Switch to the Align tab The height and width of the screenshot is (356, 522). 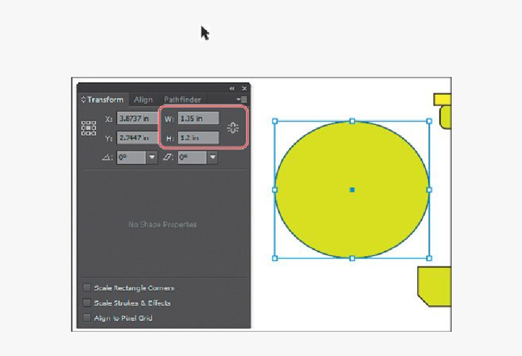coord(143,100)
